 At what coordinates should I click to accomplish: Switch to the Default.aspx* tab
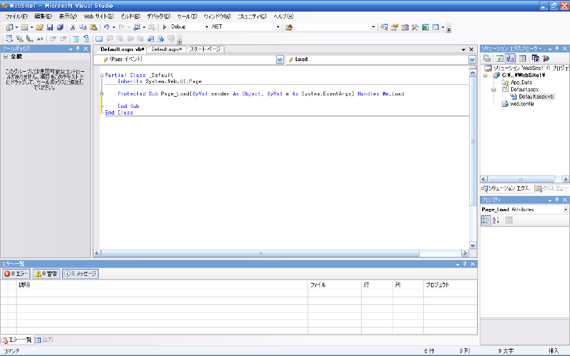coord(166,49)
